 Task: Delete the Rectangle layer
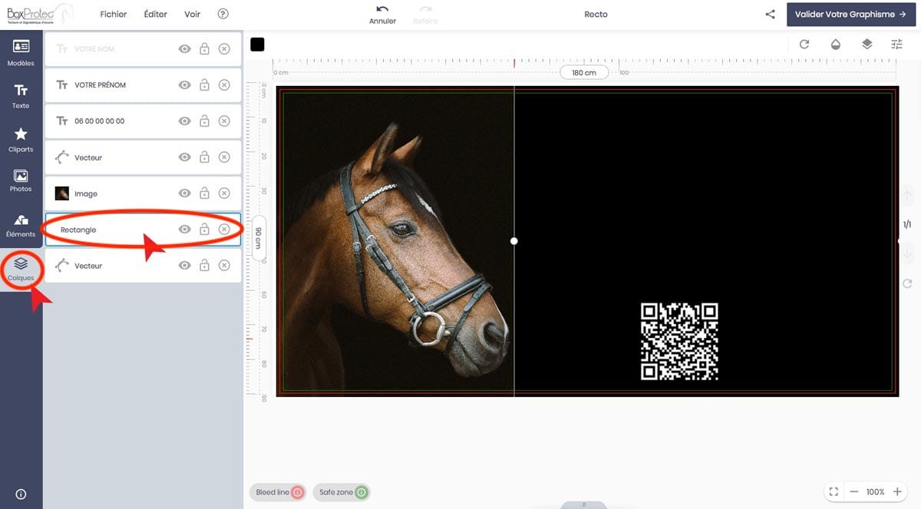224,230
